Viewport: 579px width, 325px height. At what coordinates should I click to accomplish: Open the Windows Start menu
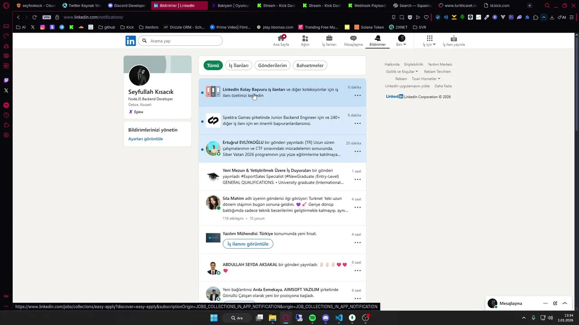click(214, 318)
